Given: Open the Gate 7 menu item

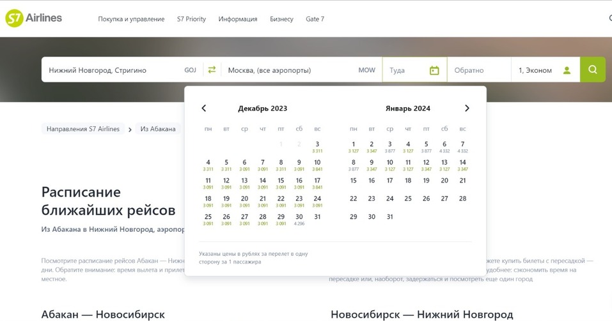Looking at the screenshot, I should (x=315, y=19).
